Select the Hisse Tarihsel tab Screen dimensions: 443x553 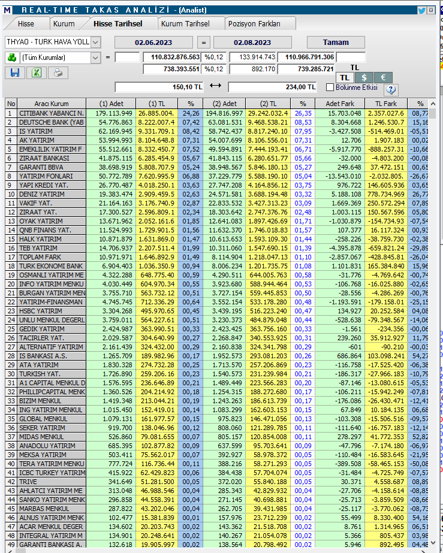(x=118, y=23)
